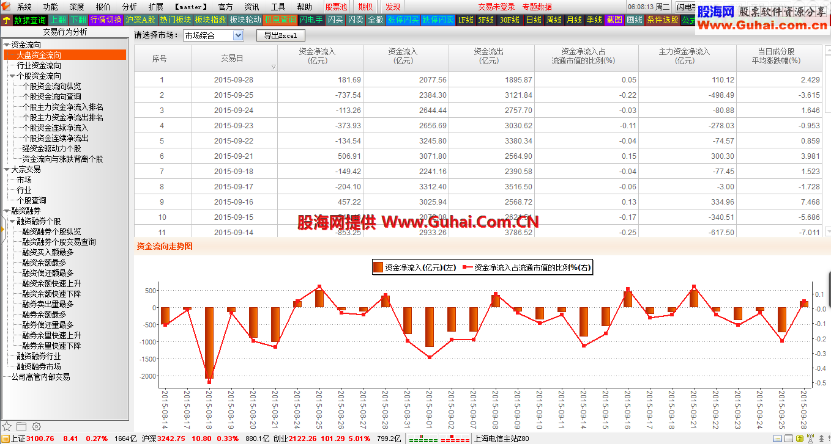Click the 数据查询 toolbar button

30,20
